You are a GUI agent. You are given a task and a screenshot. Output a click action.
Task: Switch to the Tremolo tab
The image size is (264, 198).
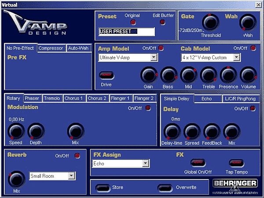[52, 98]
